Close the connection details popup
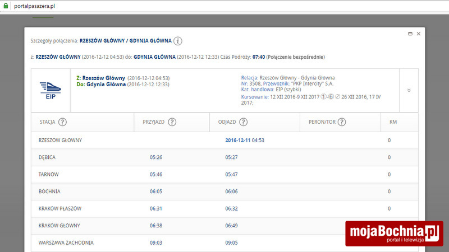This screenshot has width=449, height=252. (x=419, y=34)
